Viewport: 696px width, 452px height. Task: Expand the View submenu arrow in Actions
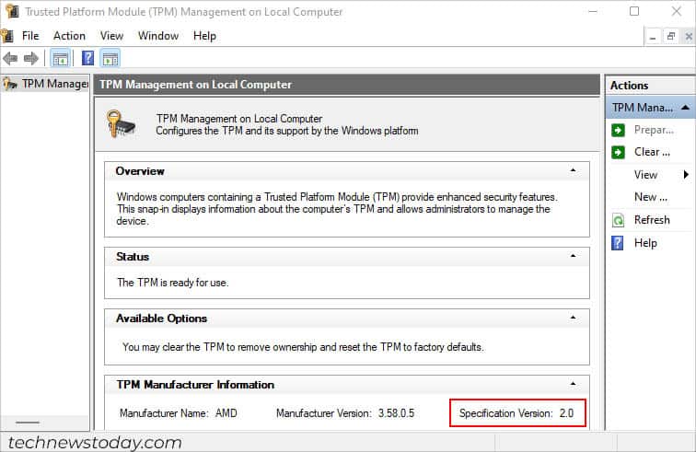[x=686, y=175]
